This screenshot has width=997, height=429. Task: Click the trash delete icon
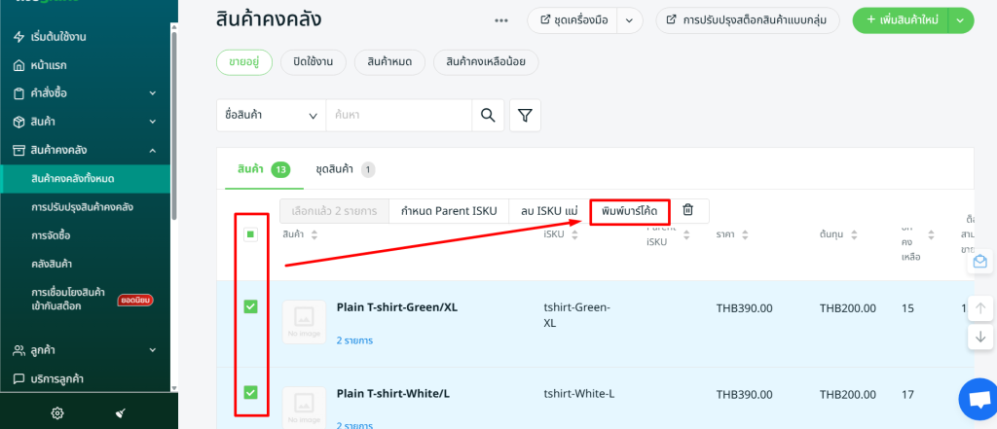[x=687, y=210]
